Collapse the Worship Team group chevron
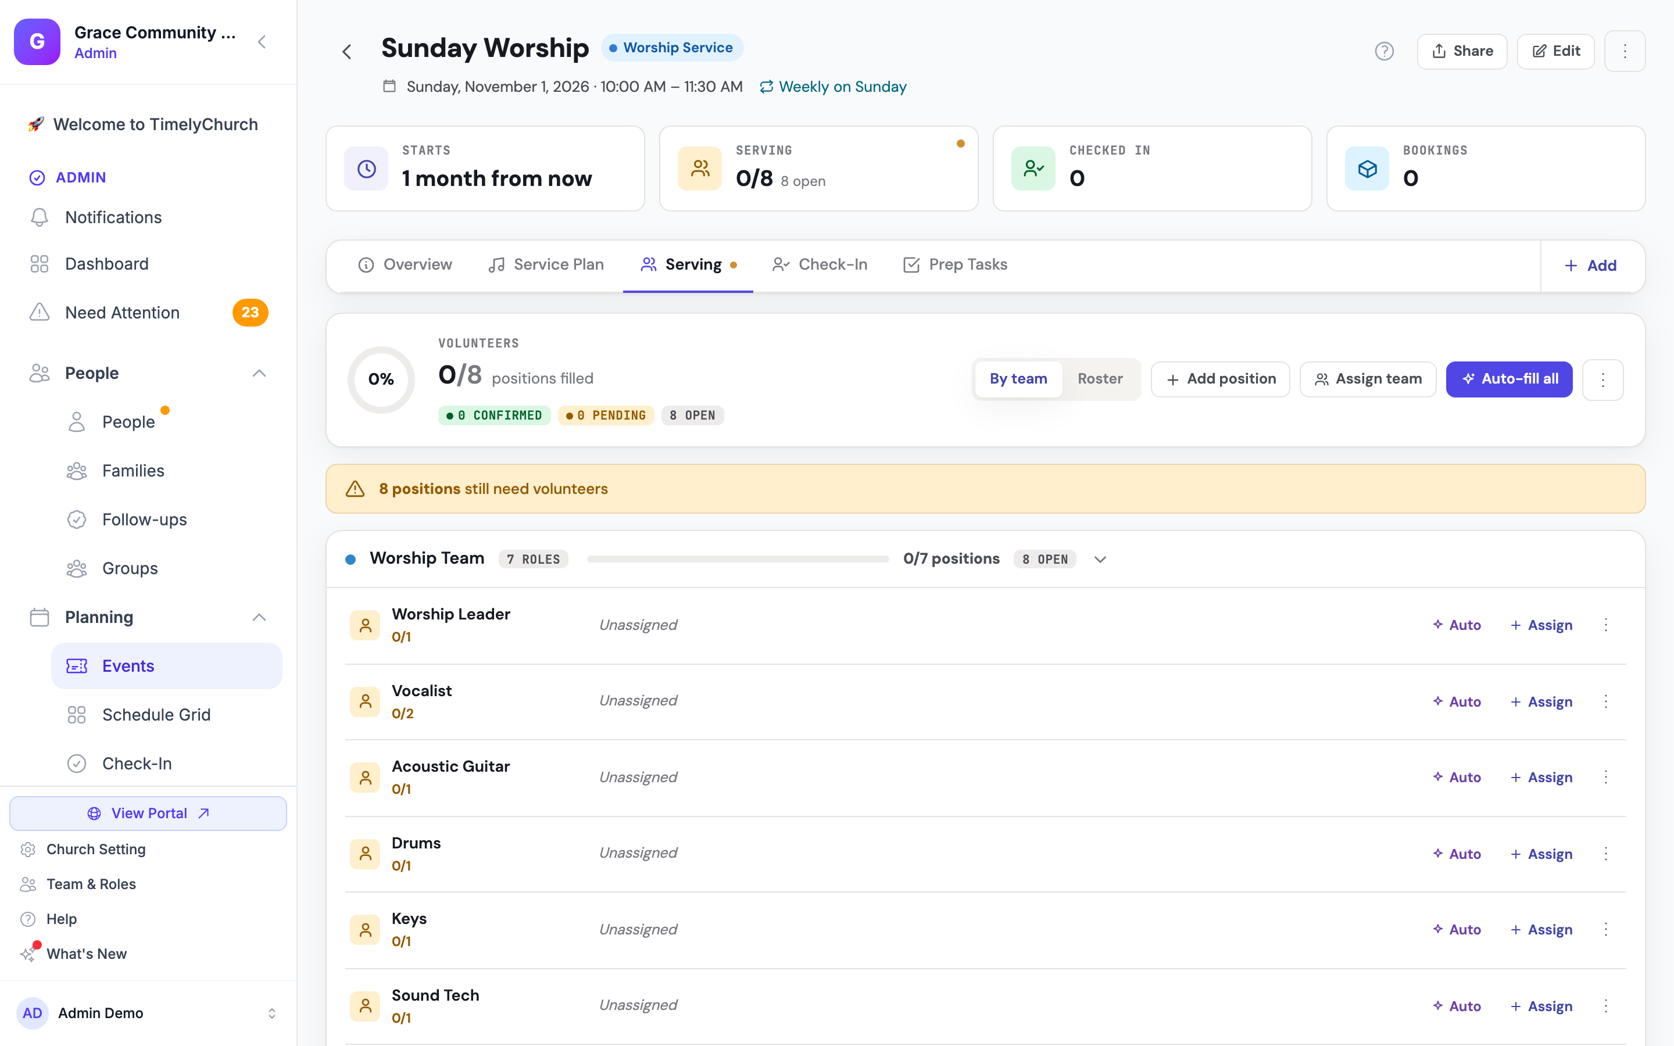This screenshot has width=1674, height=1046. point(1100,559)
